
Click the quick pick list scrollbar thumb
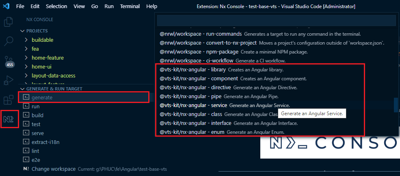click(396, 105)
